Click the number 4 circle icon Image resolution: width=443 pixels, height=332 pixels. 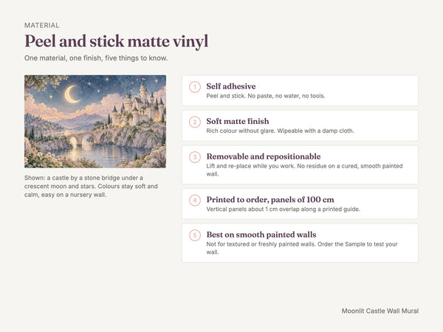point(195,200)
